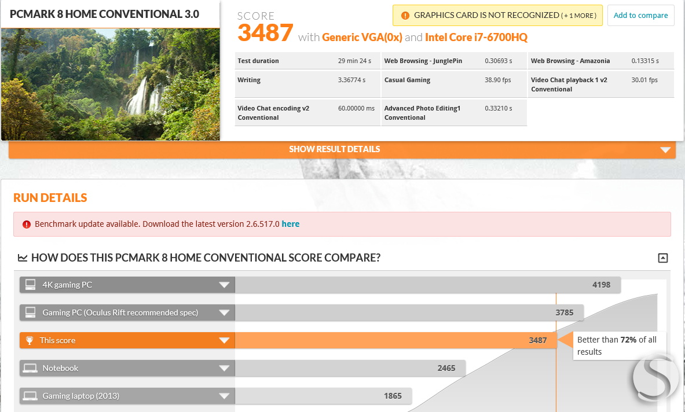685x412 pixels.
Task: Open the 'here' download link
Action: coord(291,224)
